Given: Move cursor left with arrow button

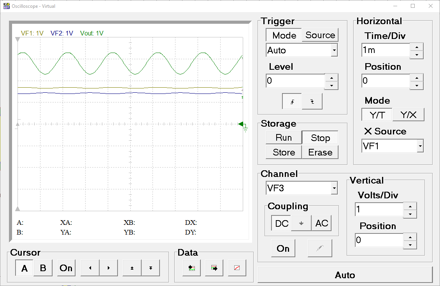Looking at the screenshot, I should (90, 268).
